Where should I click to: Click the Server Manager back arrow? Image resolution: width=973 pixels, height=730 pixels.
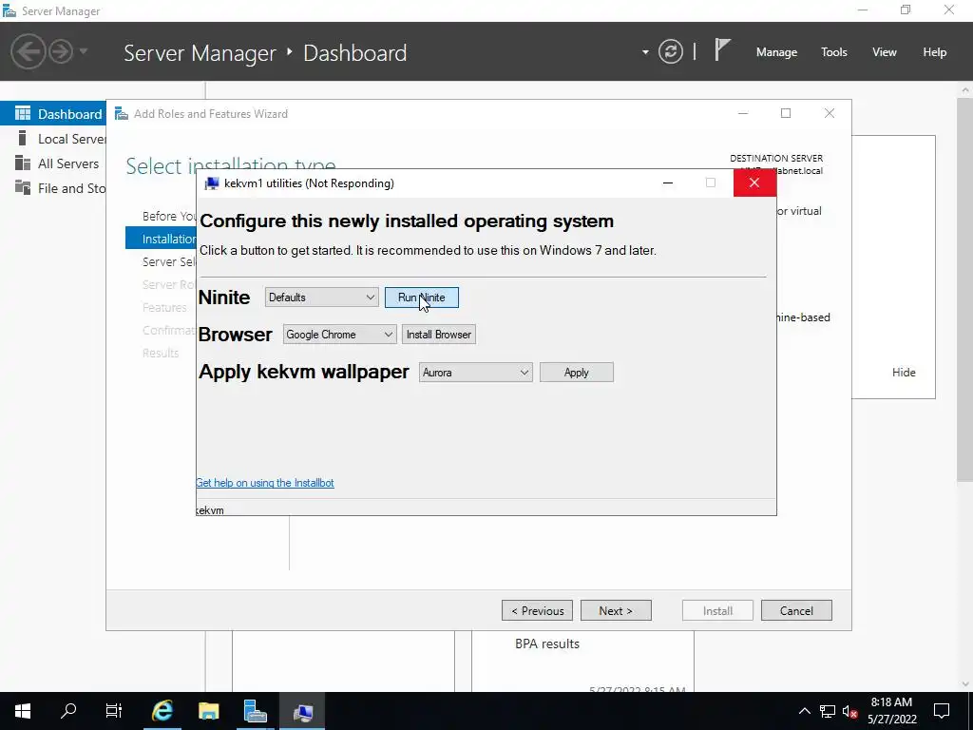click(x=28, y=51)
